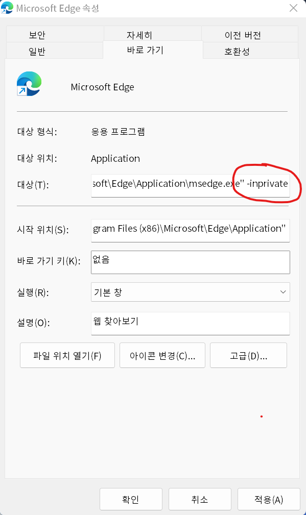The image size is (306, 515).
Task: Click the 실행(R): label
Action: [x=33, y=292]
